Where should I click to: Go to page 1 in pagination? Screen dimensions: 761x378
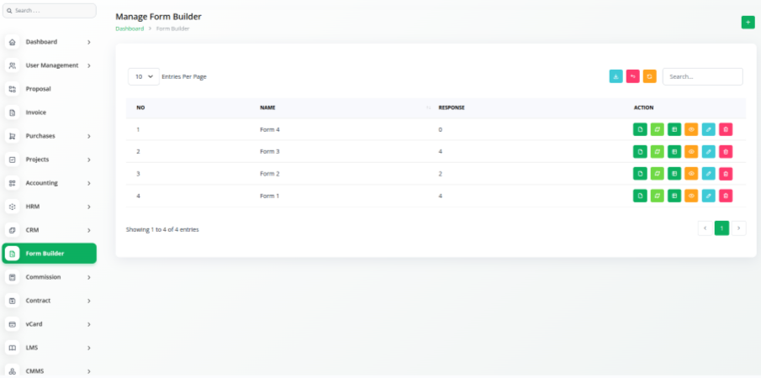pyautogui.click(x=721, y=228)
